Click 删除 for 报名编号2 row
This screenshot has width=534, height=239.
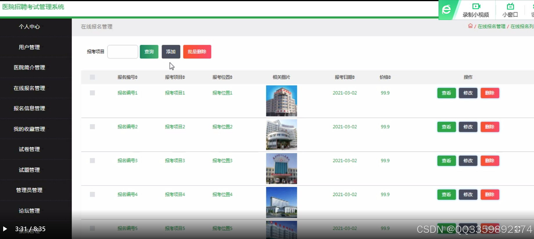(490, 127)
